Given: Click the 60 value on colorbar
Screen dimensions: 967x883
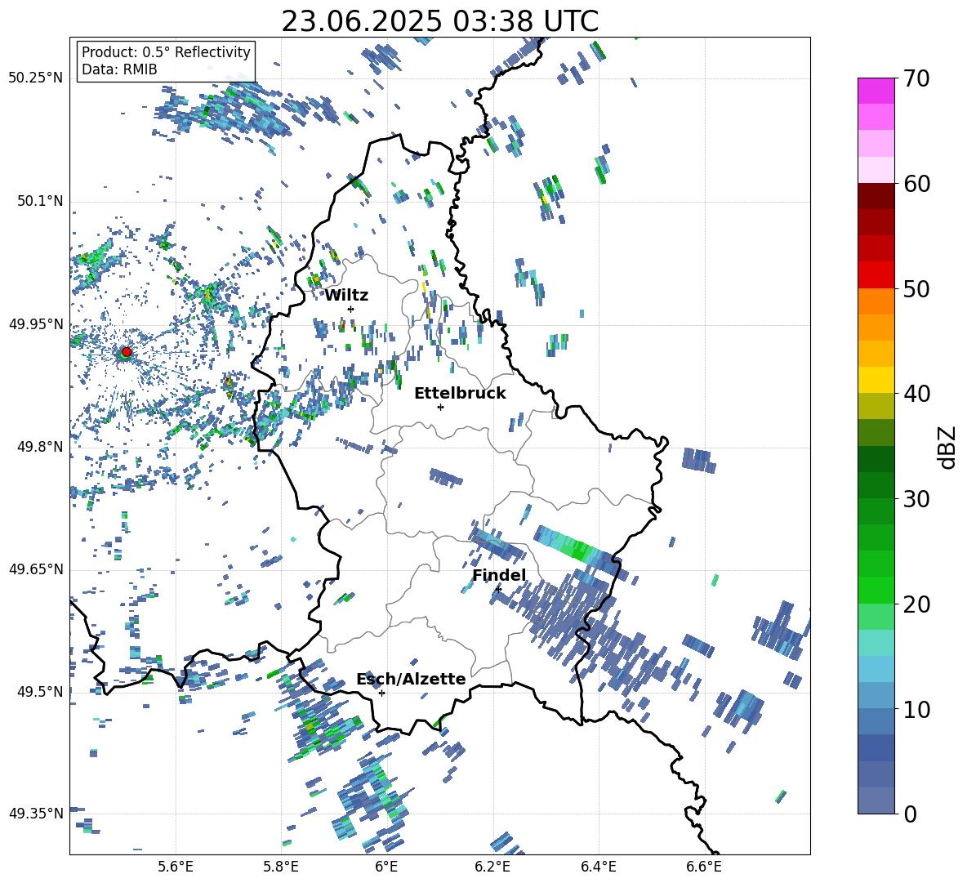Looking at the screenshot, I should pyautogui.click(x=916, y=184).
